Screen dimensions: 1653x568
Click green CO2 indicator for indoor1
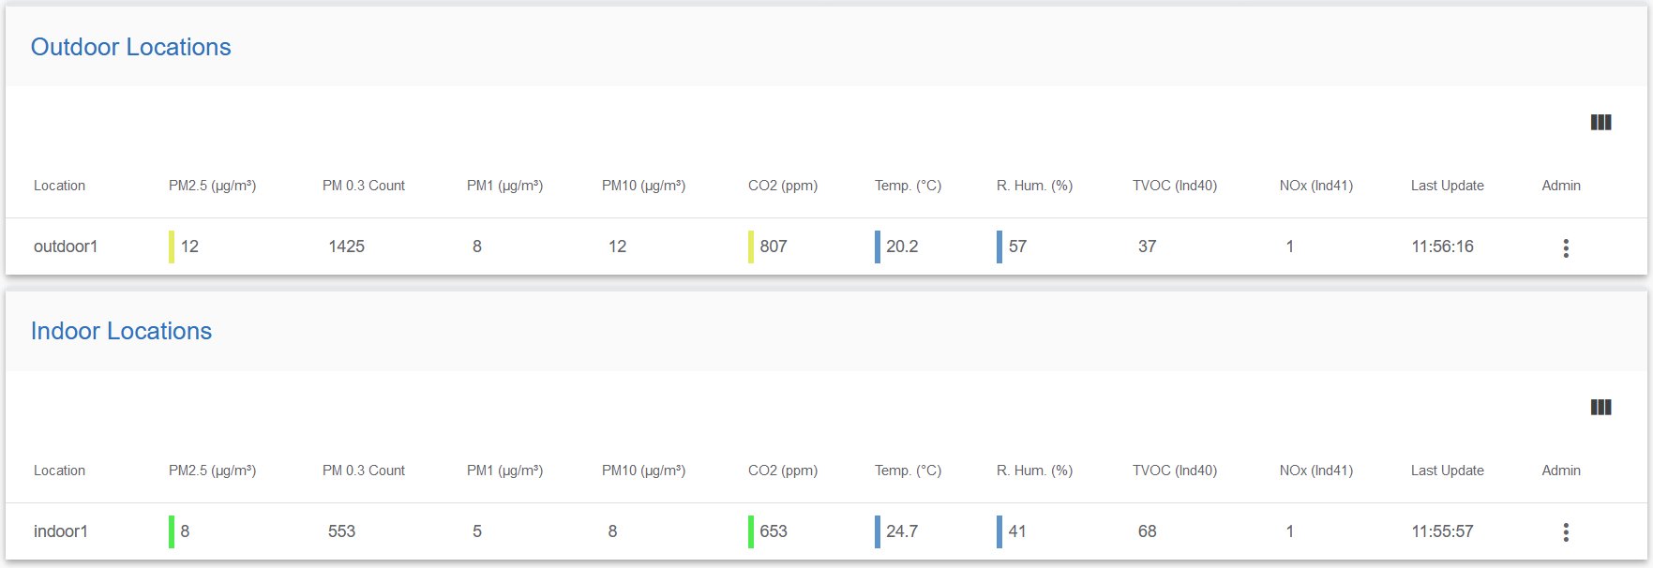(x=751, y=531)
